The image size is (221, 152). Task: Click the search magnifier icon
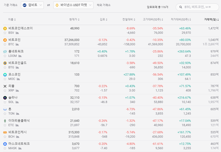tap(181, 7)
